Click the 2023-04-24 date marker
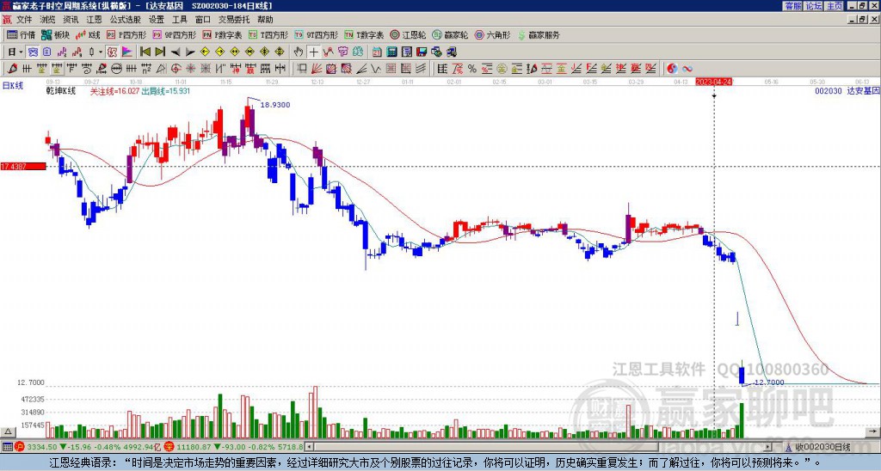The image size is (881, 471). pos(713,82)
